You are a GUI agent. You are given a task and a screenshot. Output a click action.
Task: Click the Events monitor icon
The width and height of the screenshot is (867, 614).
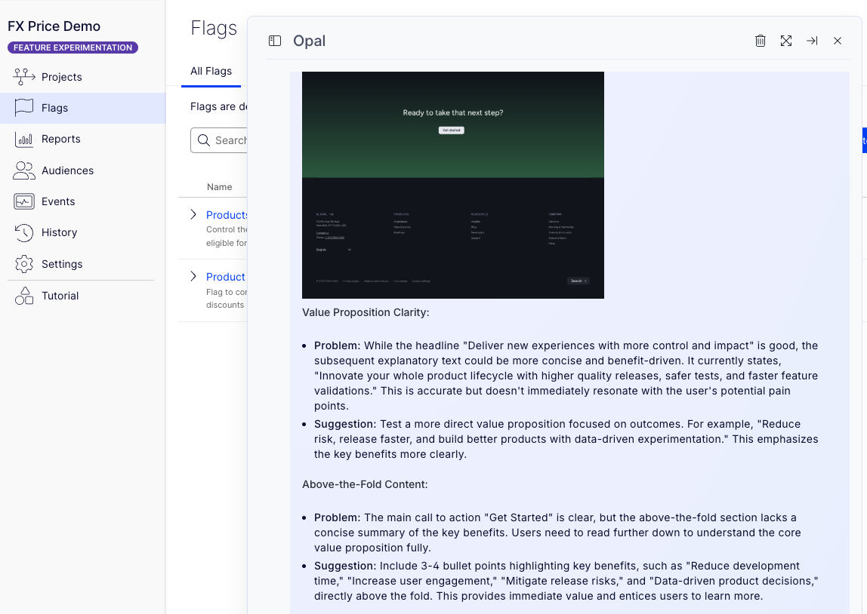coord(24,201)
